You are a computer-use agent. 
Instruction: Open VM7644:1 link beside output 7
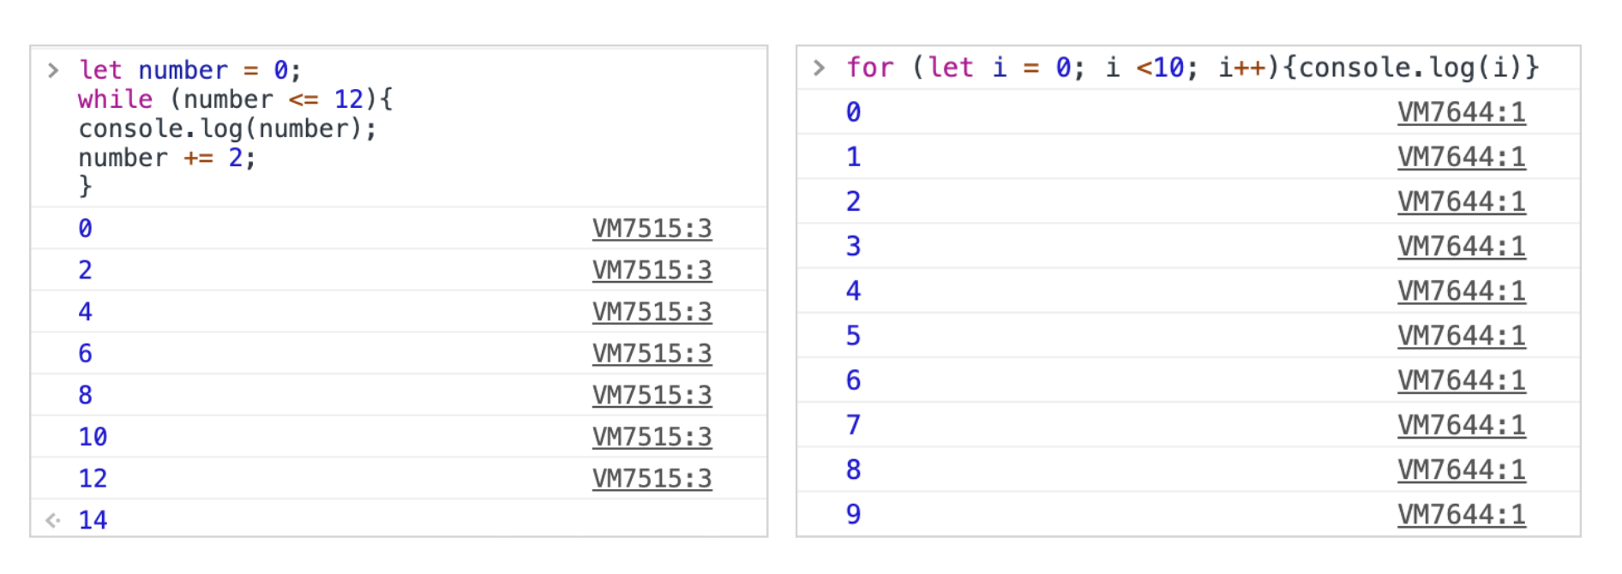click(1462, 425)
